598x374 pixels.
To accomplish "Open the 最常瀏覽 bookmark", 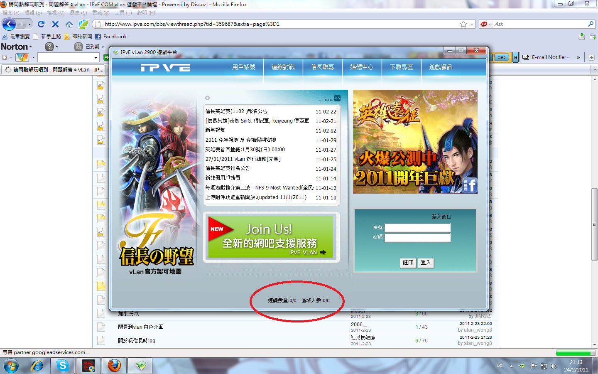I will [16, 37].
